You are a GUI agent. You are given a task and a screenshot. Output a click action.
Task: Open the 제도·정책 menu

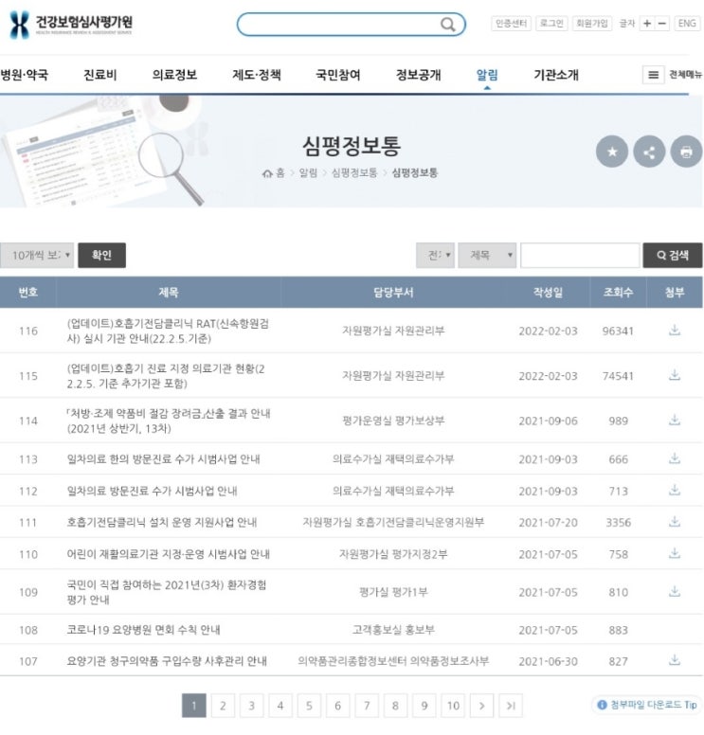[x=257, y=75]
